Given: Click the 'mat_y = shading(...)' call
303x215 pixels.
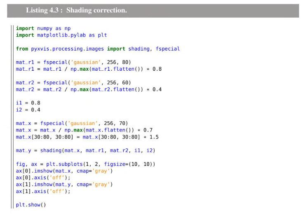Looking at the screenshot, I should 85,150.
